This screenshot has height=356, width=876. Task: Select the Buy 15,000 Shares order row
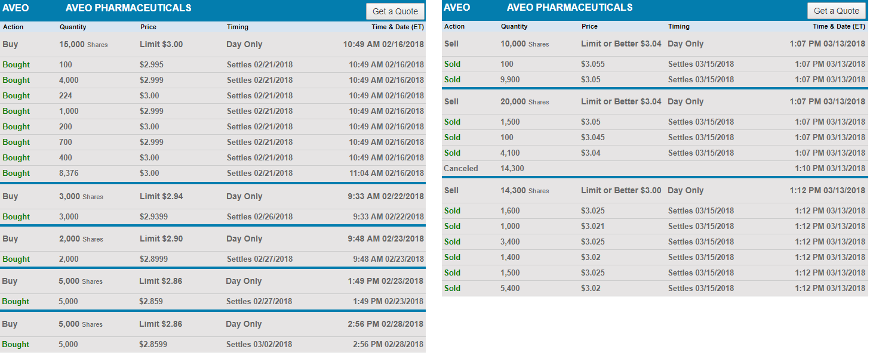point(213,45)
